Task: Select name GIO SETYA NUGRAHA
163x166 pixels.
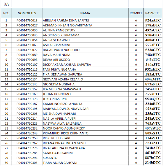Action: click(x=59, y=84)
